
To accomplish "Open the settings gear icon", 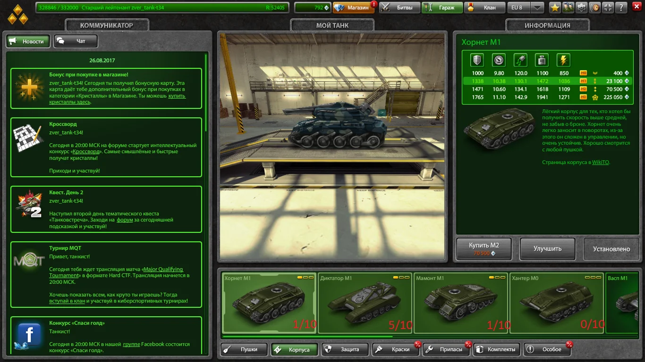I will (x=582, y=8).
